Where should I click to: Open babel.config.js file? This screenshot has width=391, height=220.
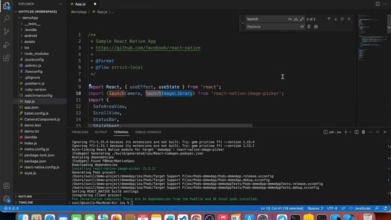point(37,114)
